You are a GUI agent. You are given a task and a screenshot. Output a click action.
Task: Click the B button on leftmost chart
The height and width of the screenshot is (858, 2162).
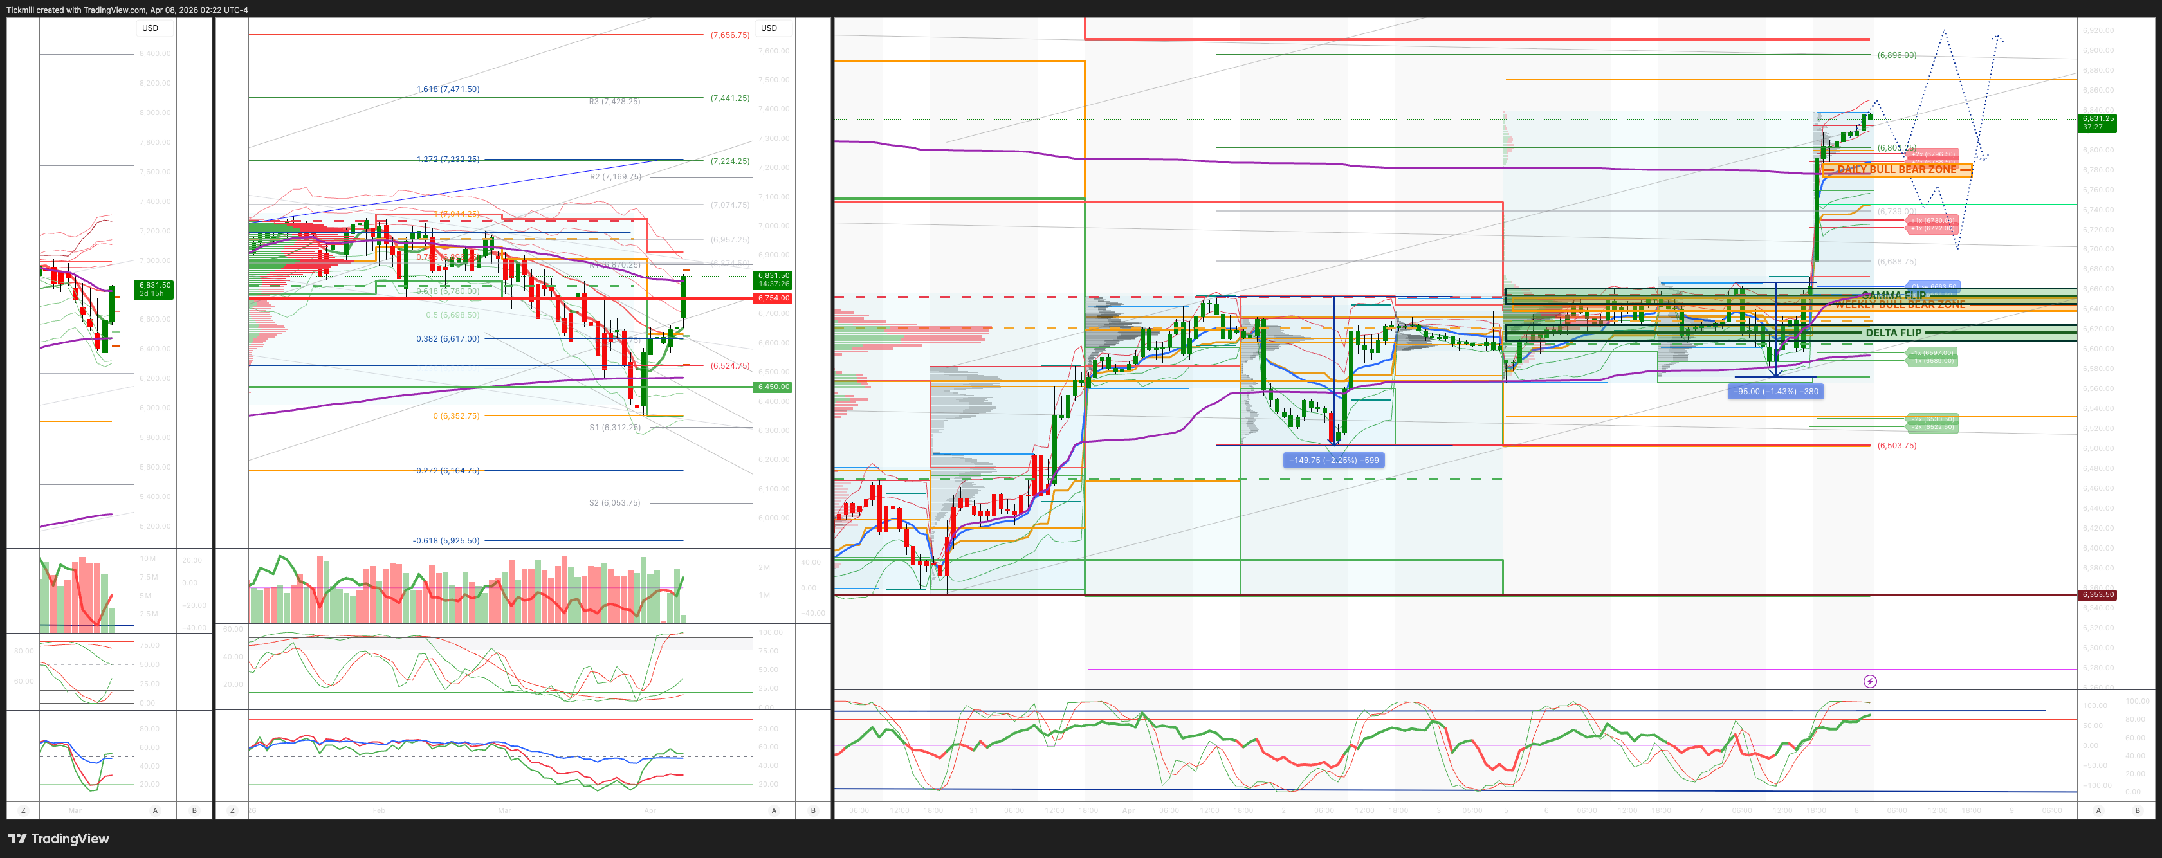(195, 810)
